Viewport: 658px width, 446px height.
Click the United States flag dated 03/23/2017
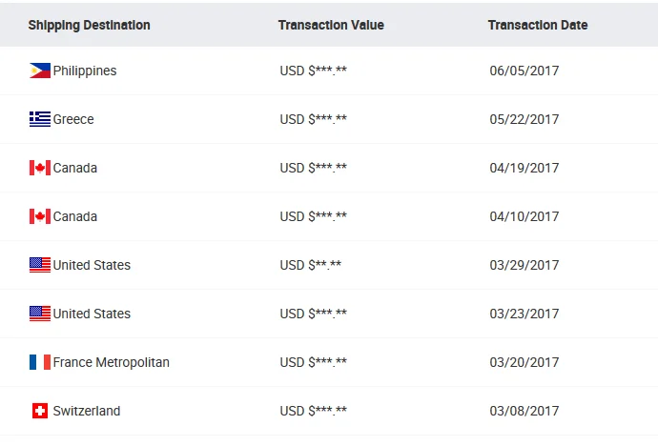[40, 314]
